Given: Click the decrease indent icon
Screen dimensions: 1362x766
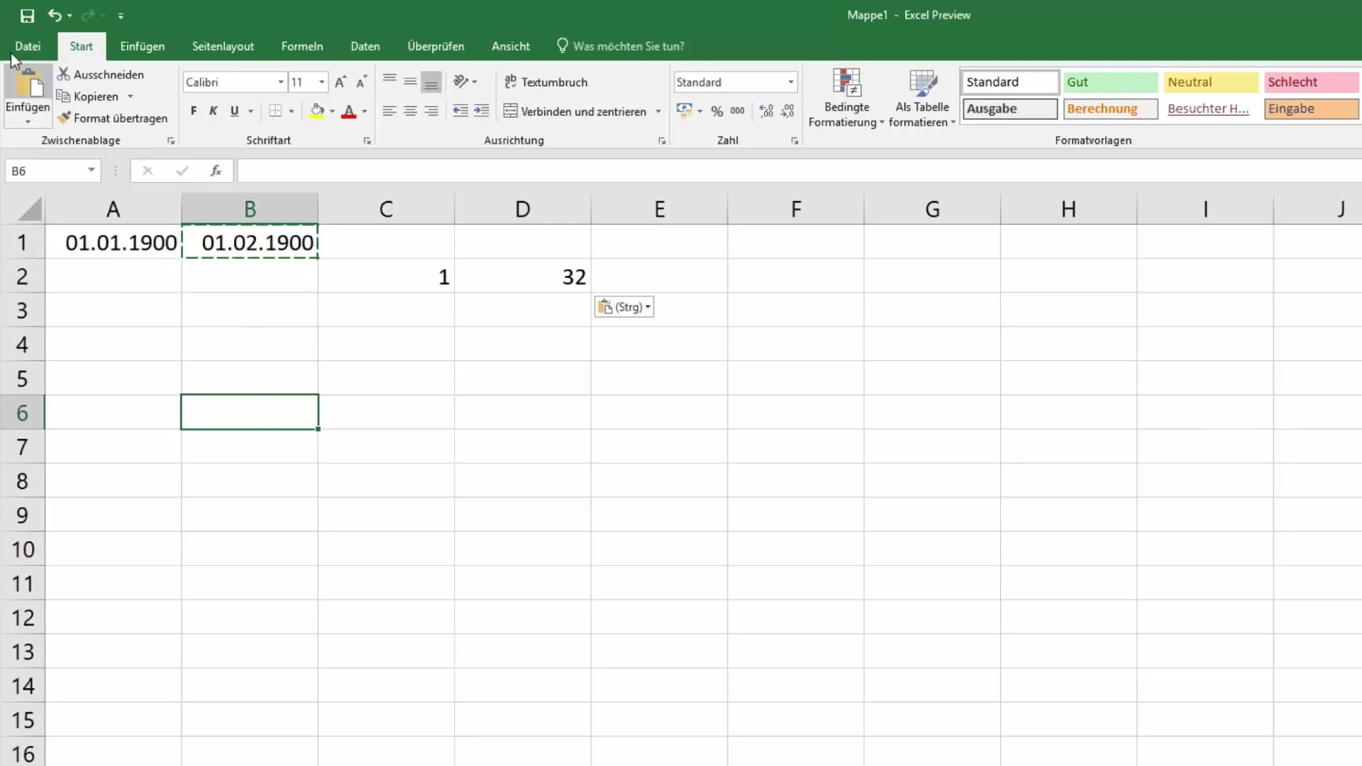Looking at the screenshot, I should pos(460,111).
